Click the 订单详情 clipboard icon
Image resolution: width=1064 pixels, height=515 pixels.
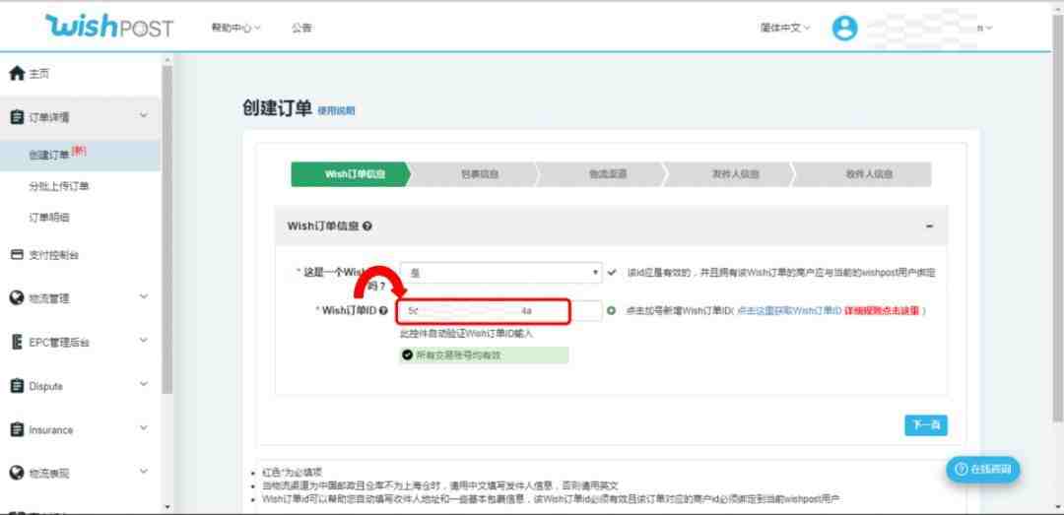click(x=17, y=117)
